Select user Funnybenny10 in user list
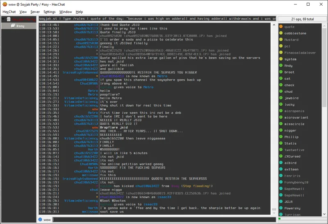Viewport: 328px width, 224px height. [296, 182]
